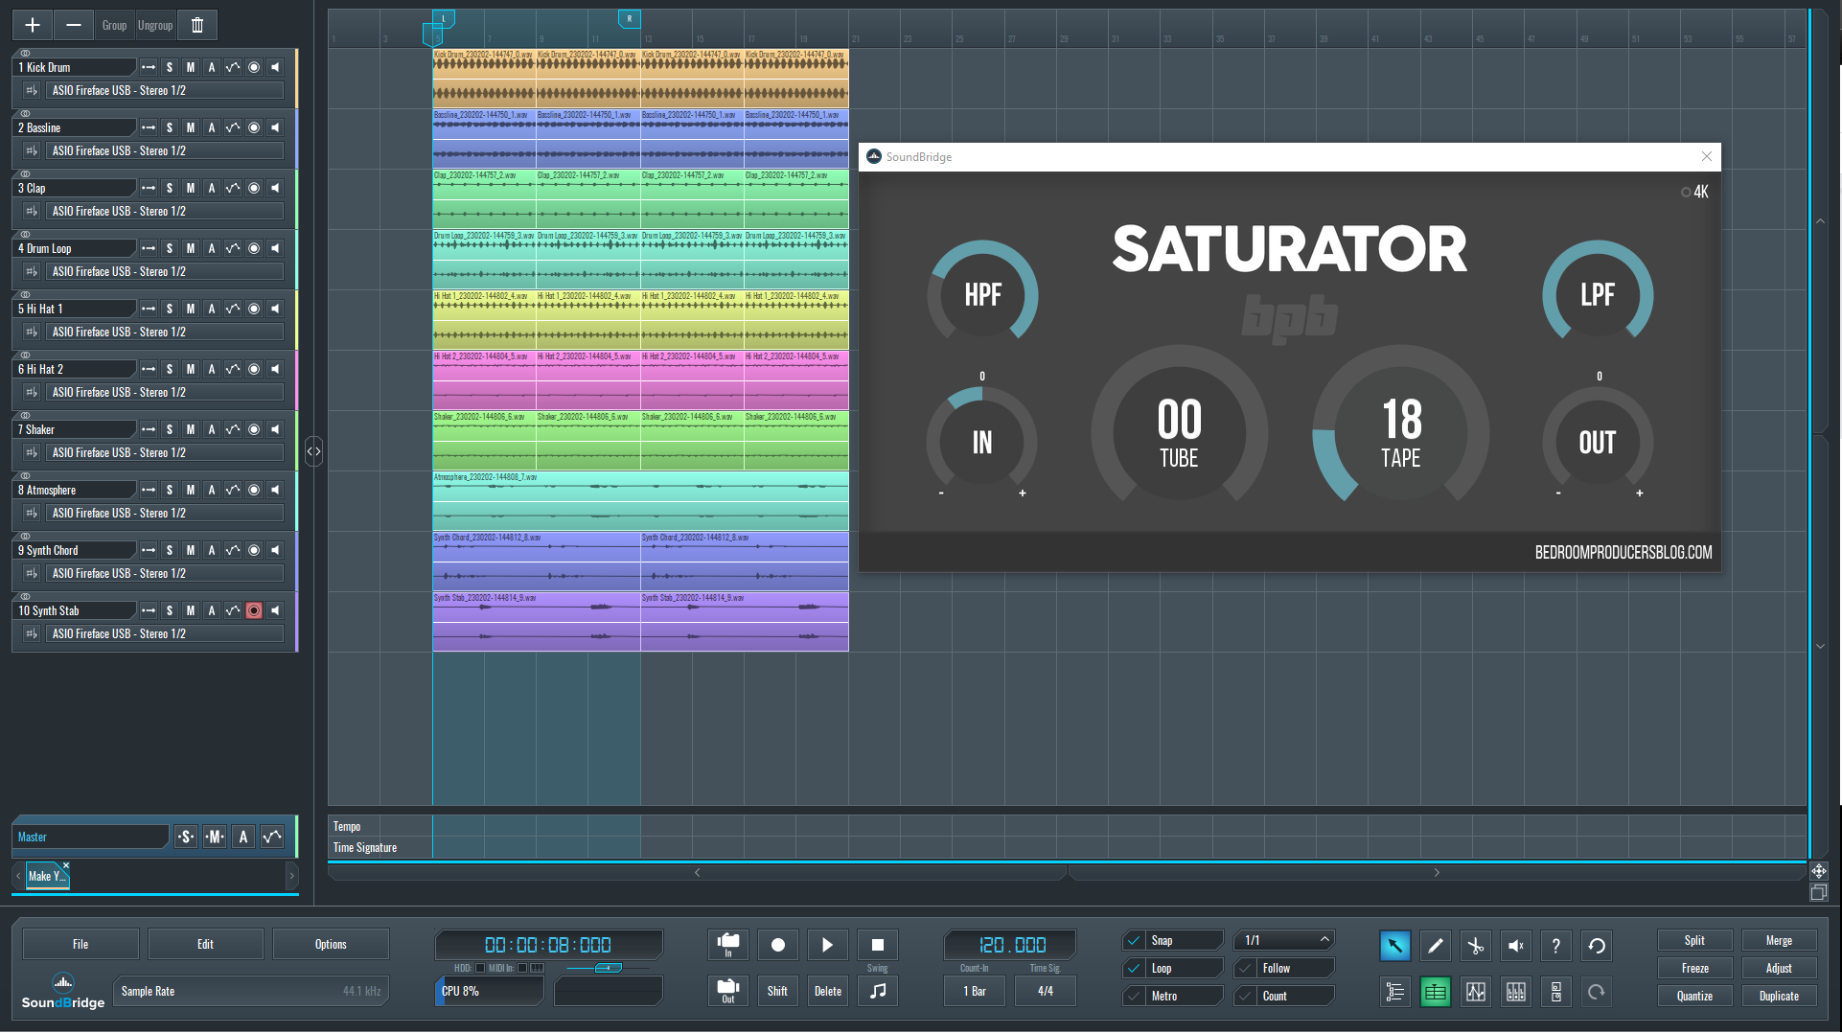This screenshot has width=1842, height=1033.
Task: Open the 1/1 snap grid dropdown
Action: pyautogui.click(x=1284, y=940)
